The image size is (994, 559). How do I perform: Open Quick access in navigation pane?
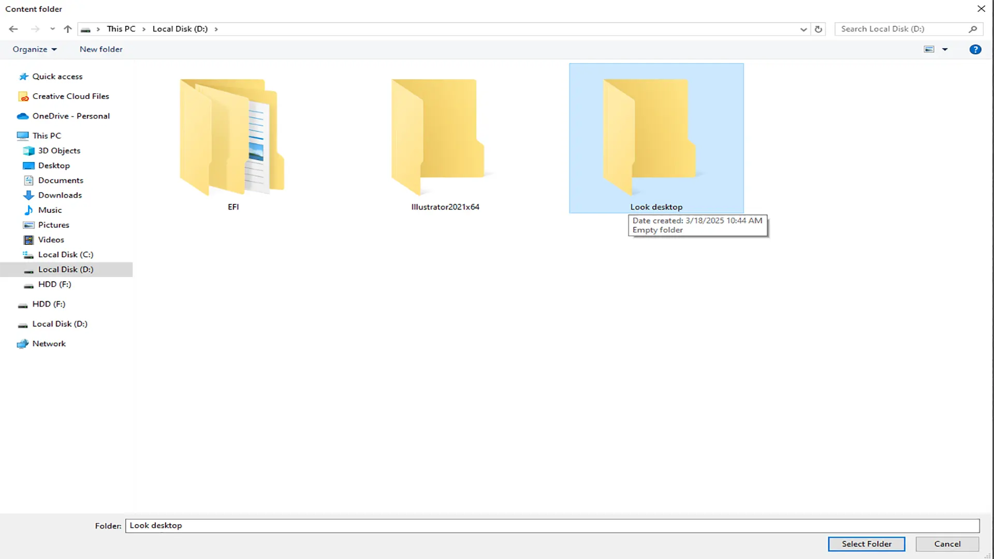(x=57, y=77)
